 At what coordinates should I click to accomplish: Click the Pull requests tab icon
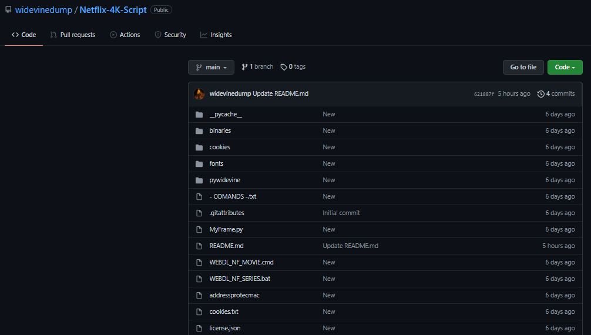53,35
